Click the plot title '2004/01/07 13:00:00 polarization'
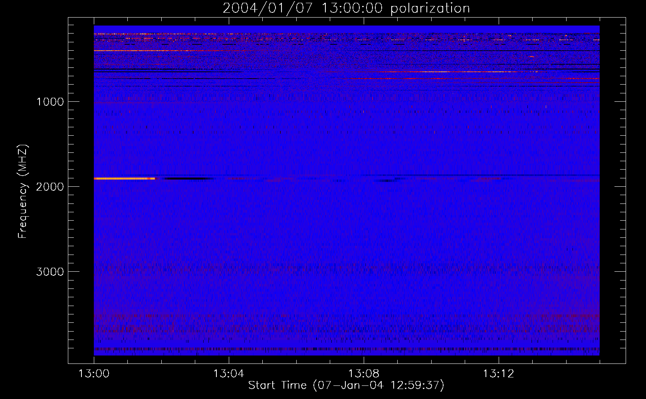 (346, 8)
